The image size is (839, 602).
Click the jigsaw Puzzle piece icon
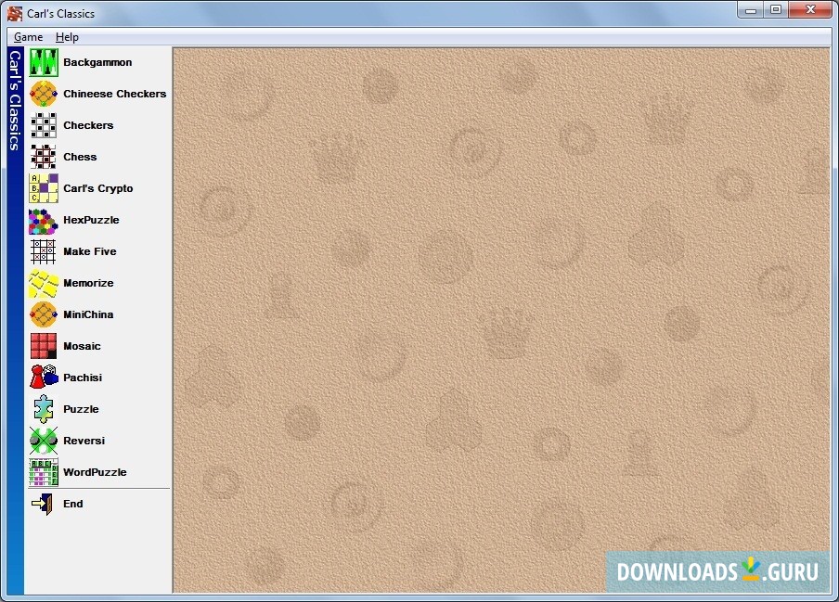[44, 410]
